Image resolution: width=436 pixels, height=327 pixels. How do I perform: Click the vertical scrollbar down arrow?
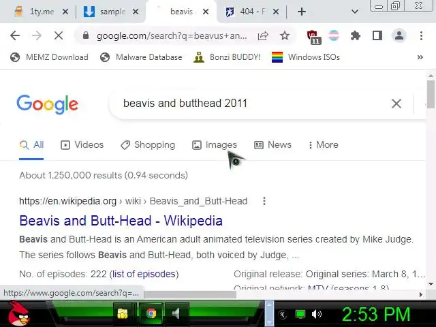431,284
